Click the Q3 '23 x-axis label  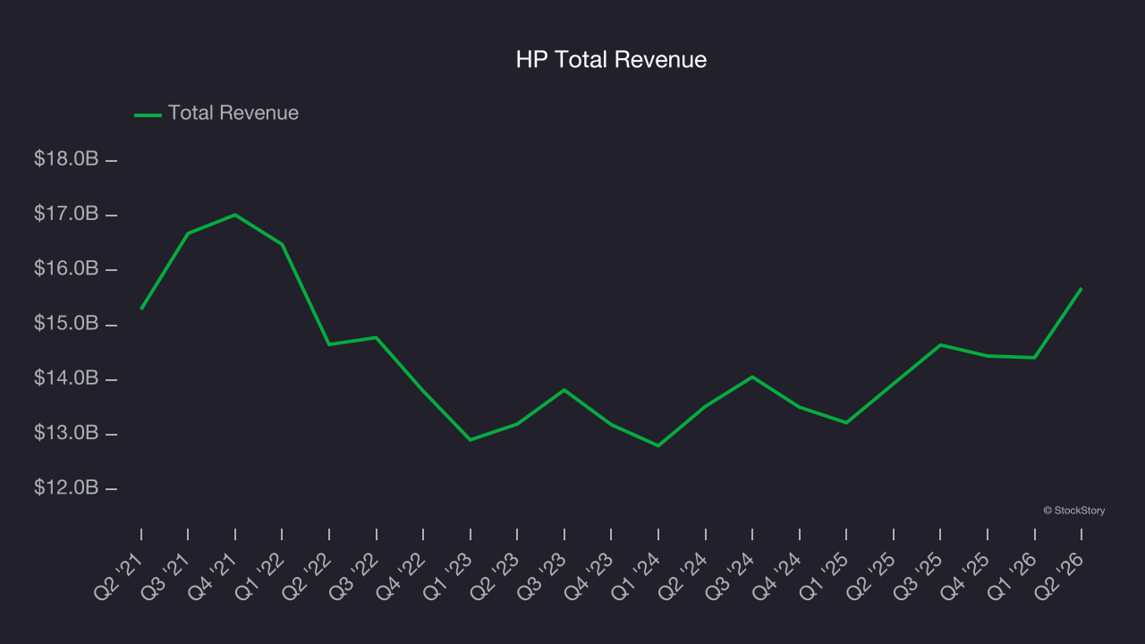(543, 575)
